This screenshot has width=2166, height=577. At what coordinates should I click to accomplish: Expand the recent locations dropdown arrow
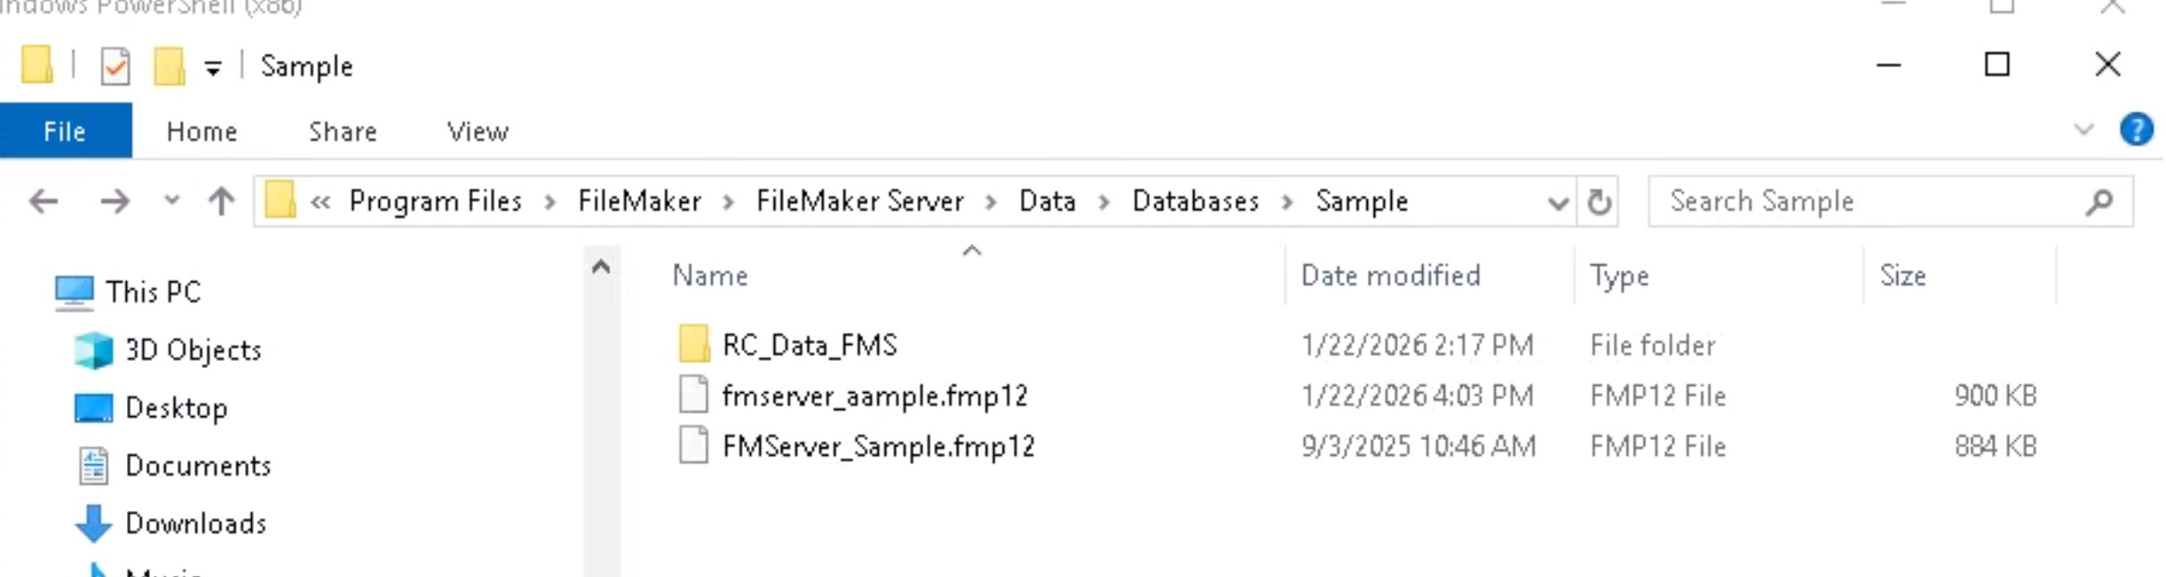tap(172, 202)
